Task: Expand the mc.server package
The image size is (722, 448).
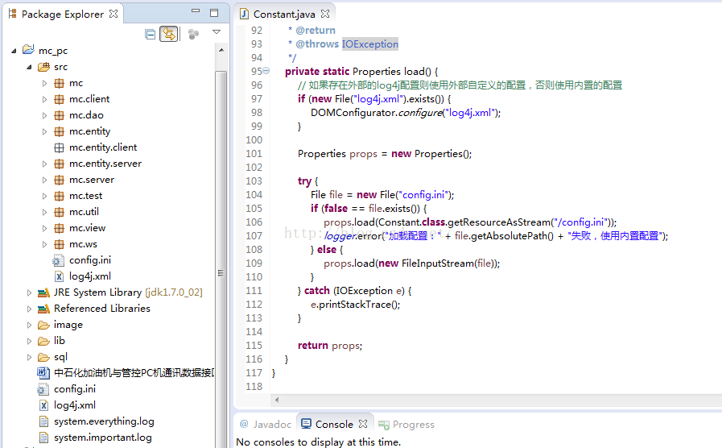Action: coord(44,180)
